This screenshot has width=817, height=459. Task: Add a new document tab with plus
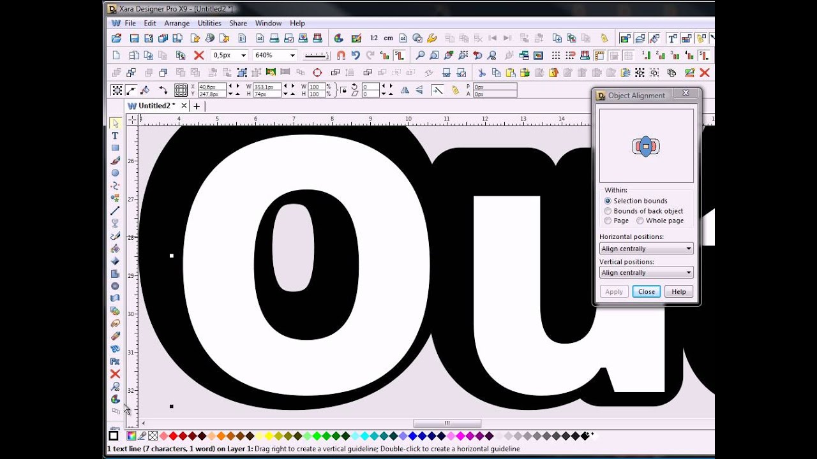click(197, 106)
